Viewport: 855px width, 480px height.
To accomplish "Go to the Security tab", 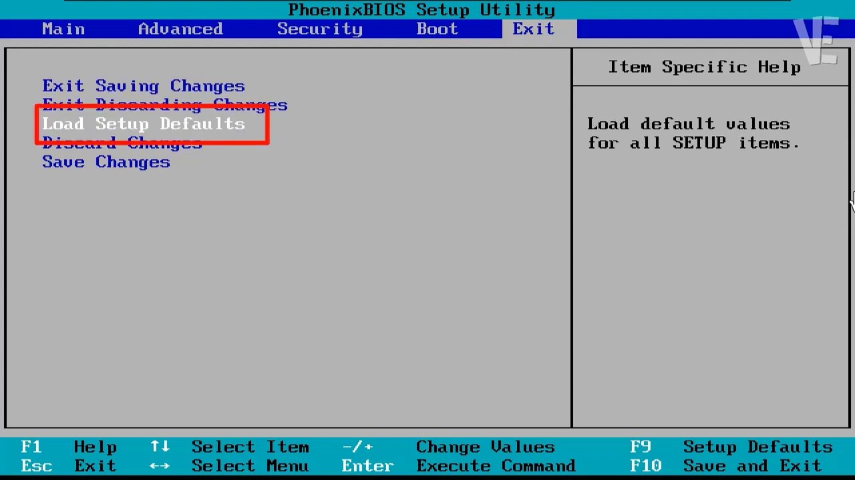I will [320, 29].
